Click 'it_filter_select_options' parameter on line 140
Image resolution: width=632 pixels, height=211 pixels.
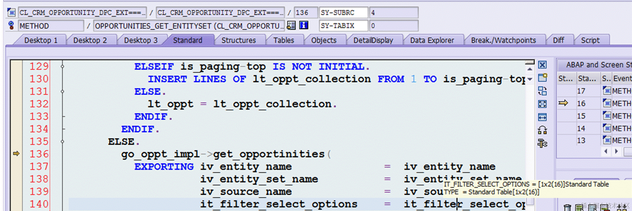tap(279, 204)
